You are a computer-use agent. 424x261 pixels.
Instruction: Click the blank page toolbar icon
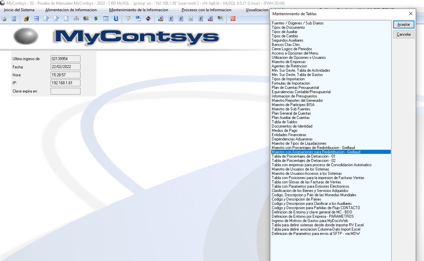click(x=66, y=19)
